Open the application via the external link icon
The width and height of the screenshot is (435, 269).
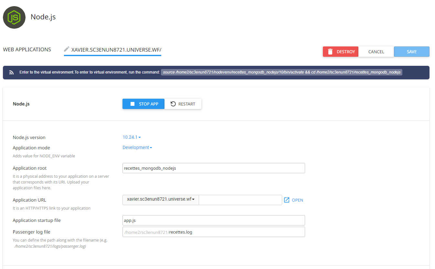[x=287, y=200]
